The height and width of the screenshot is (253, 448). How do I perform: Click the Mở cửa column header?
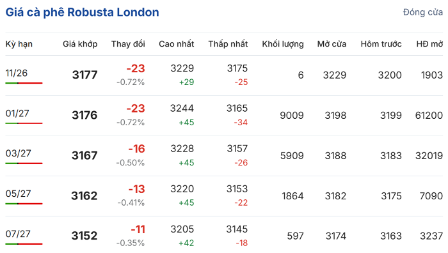click(332, 44)
